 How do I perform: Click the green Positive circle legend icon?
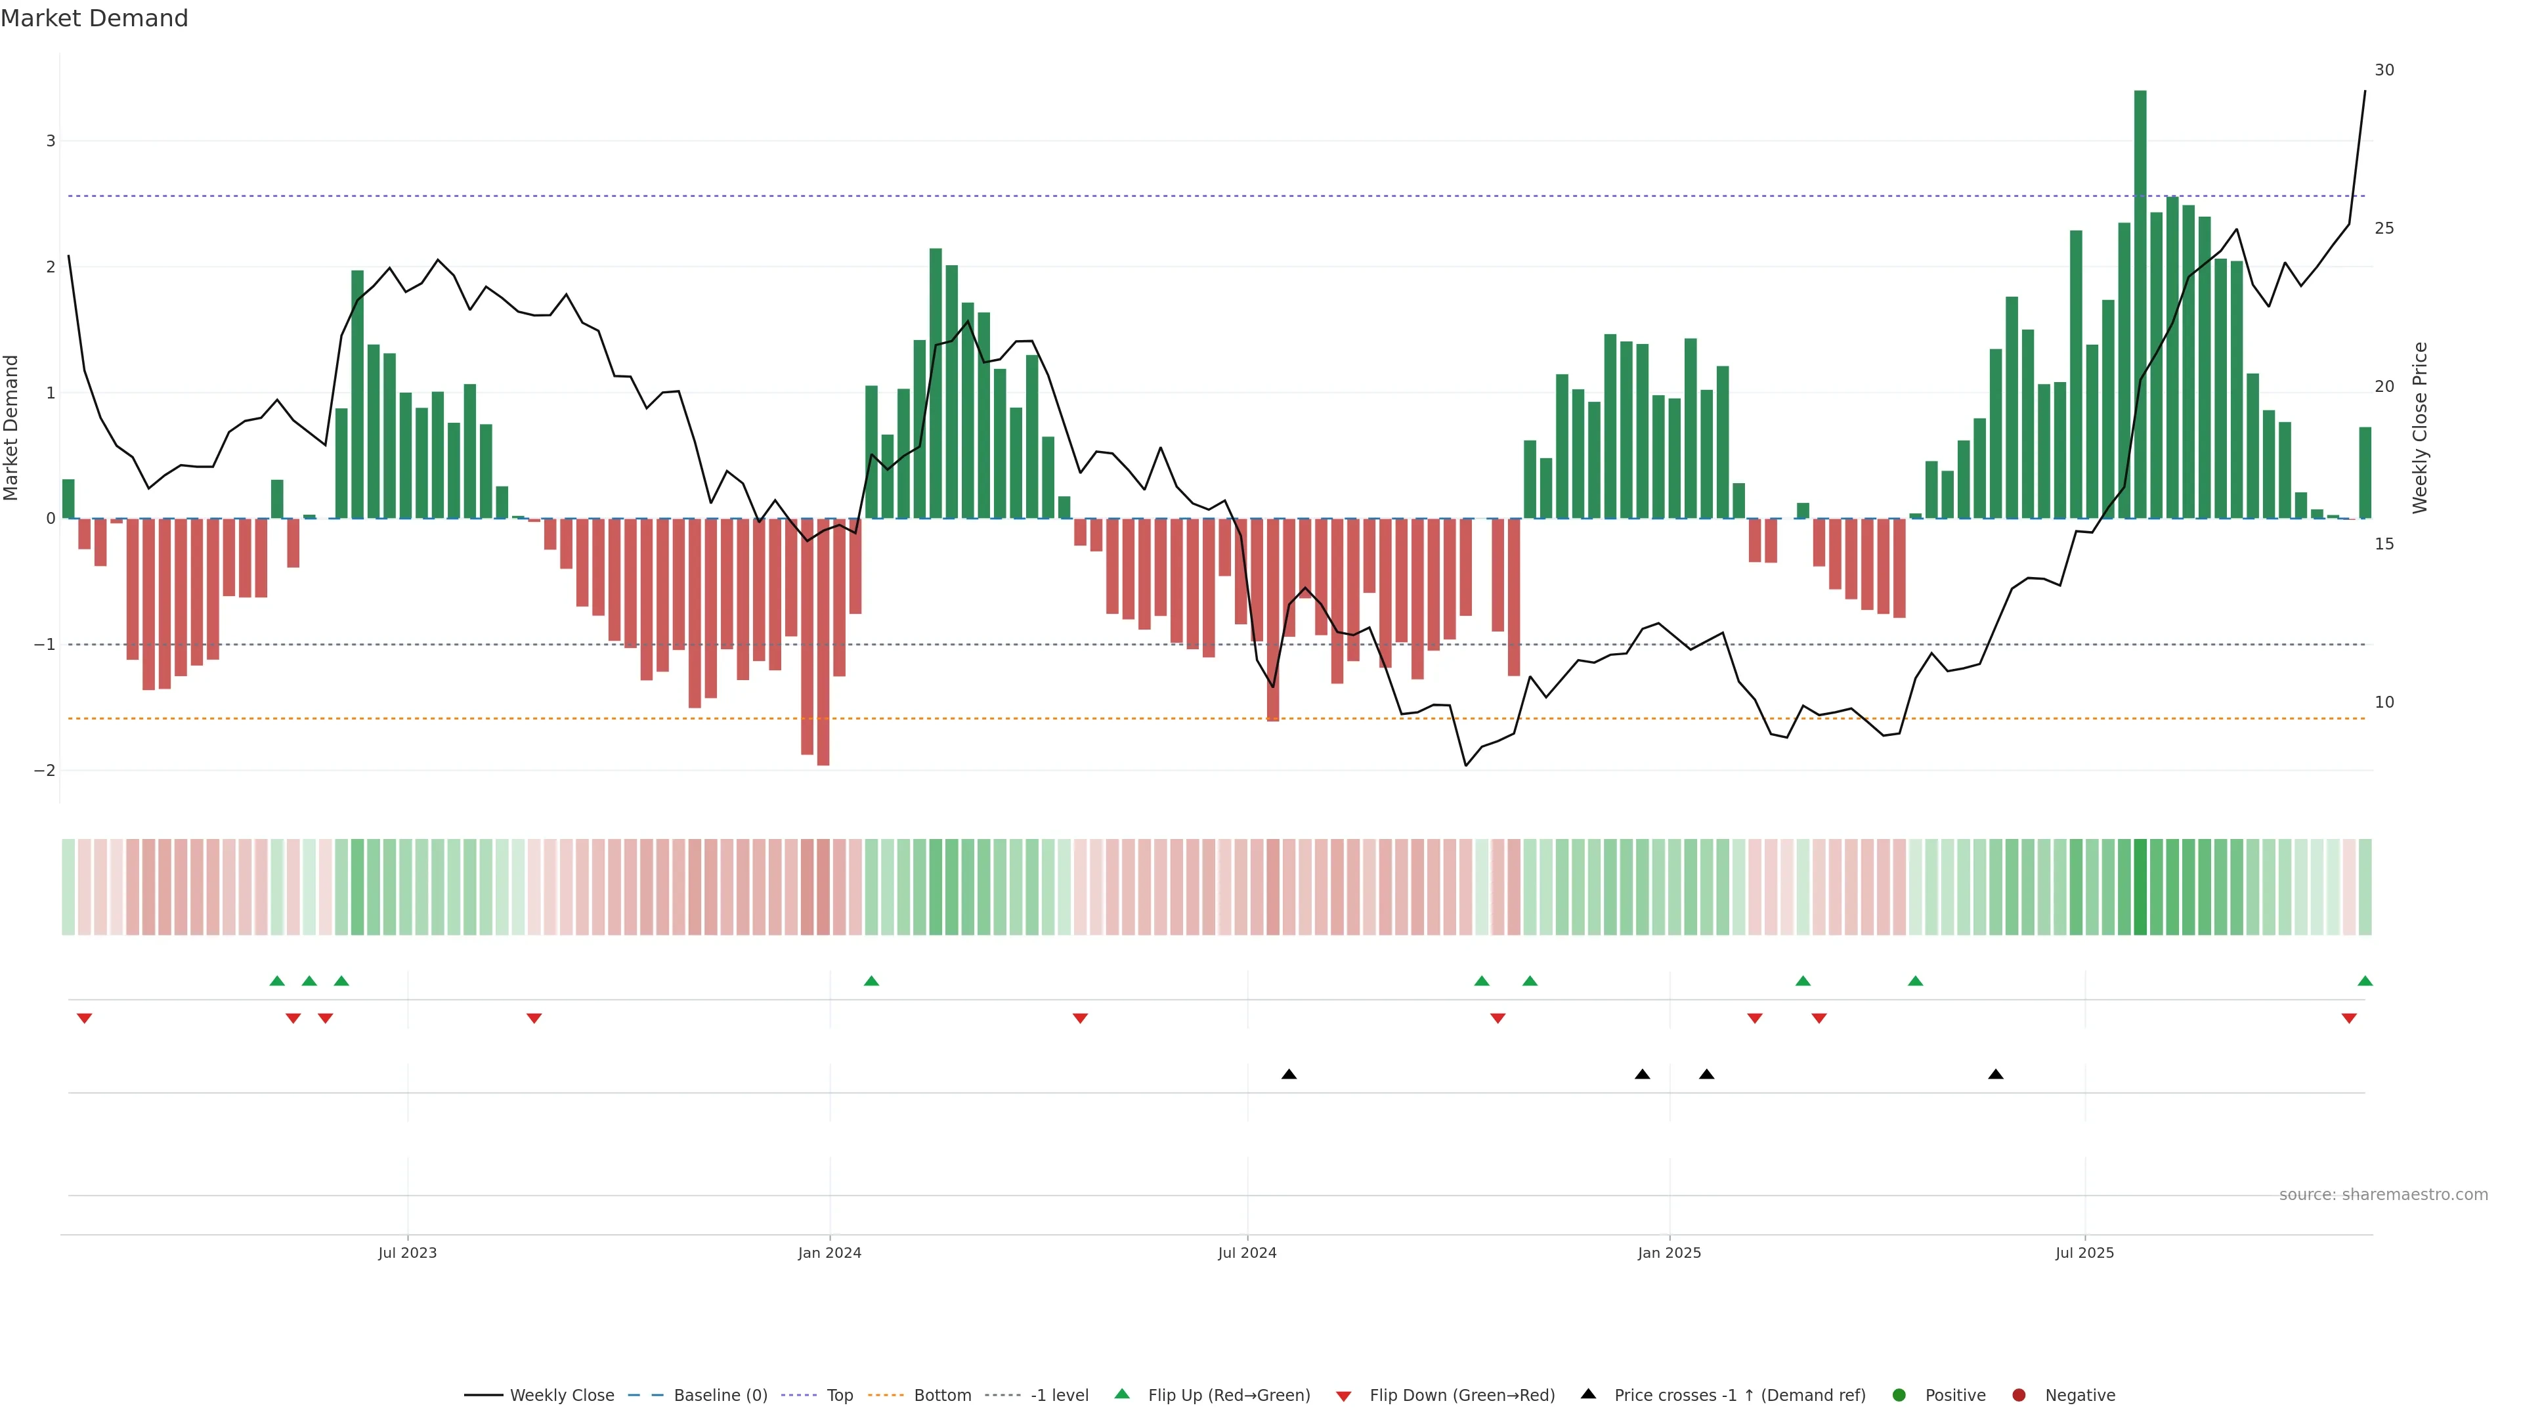pos(1899,1394)
